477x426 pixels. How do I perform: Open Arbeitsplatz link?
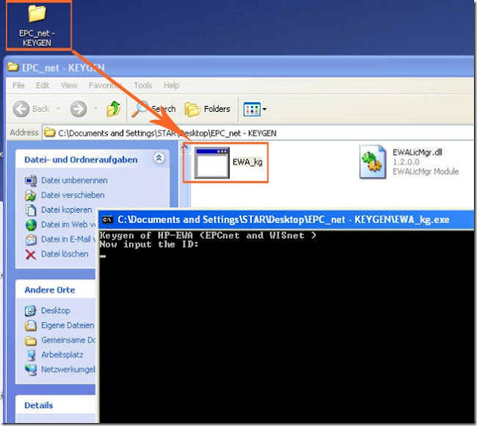click(x=62, y=354)
